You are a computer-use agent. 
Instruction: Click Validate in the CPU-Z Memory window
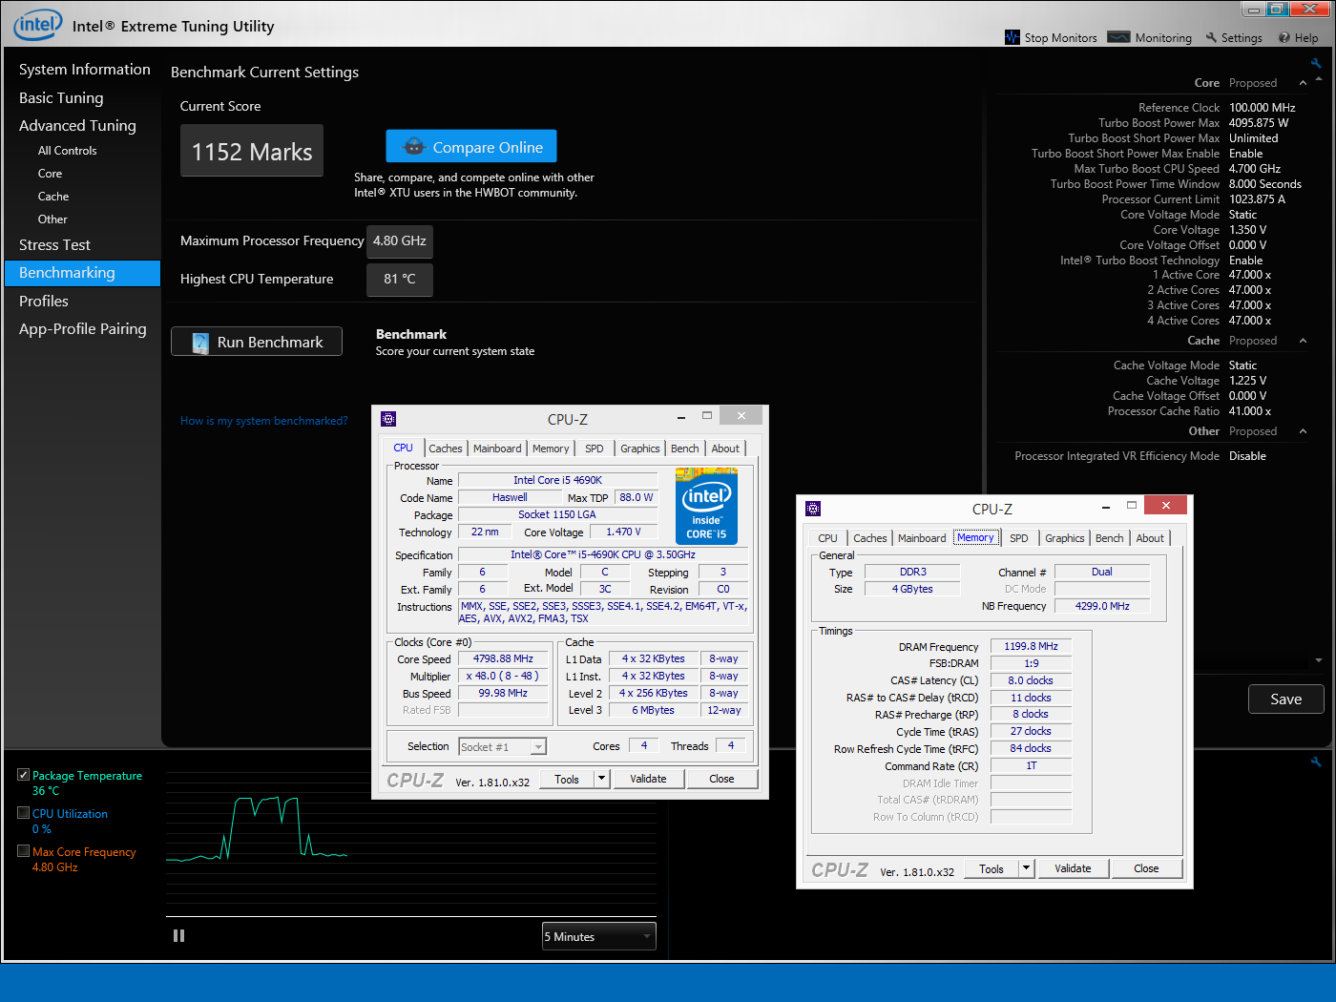click(1073, 868)
